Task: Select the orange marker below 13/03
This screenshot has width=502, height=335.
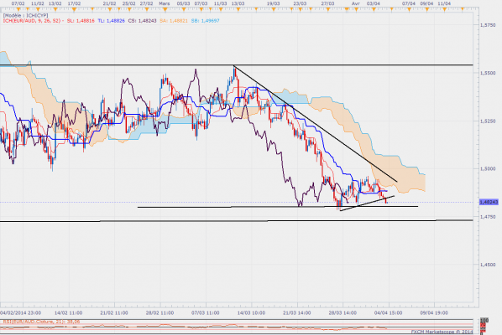Action: pyautogui.click(x=238, y=10)
